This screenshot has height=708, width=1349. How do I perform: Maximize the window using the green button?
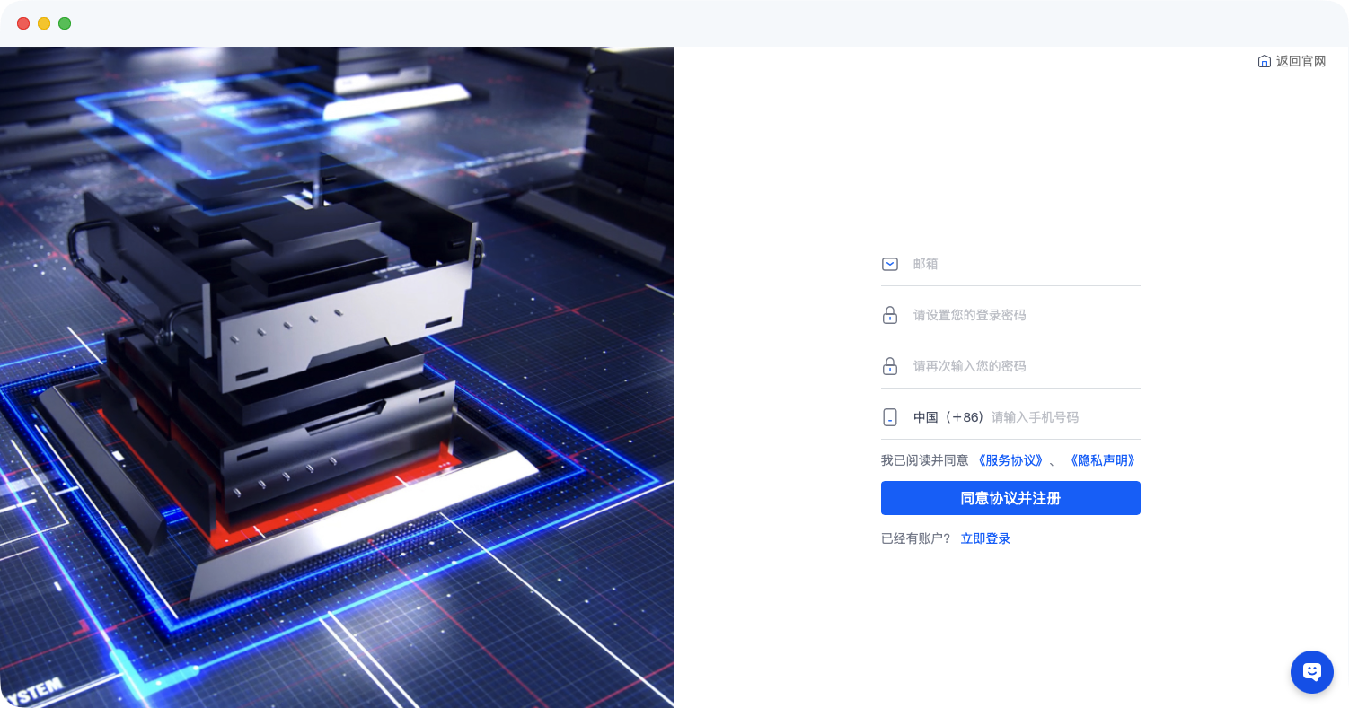click(65, 23)
